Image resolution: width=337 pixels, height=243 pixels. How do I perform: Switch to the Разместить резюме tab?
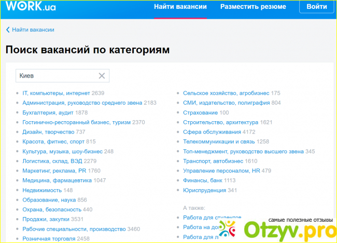click(x=253, y=7)
